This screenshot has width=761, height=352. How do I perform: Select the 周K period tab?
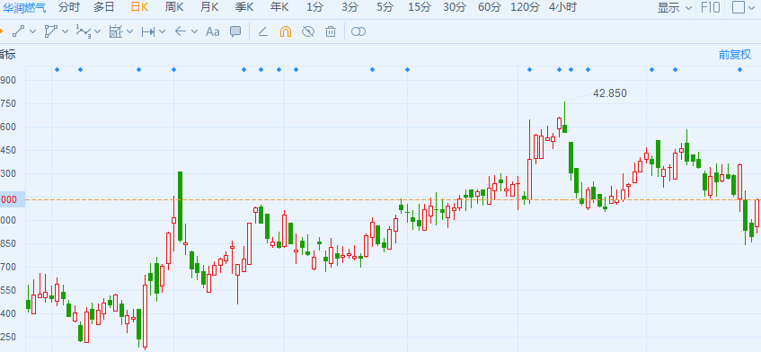coord(174,7)
